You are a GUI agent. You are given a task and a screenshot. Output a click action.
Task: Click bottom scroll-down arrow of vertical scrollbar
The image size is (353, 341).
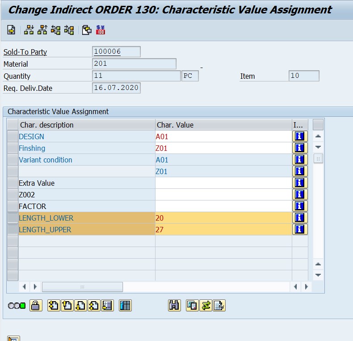(318, 275)
